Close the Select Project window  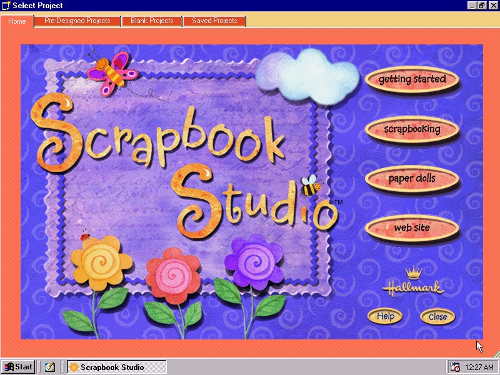pyautogui.click(x=493, y=6)
